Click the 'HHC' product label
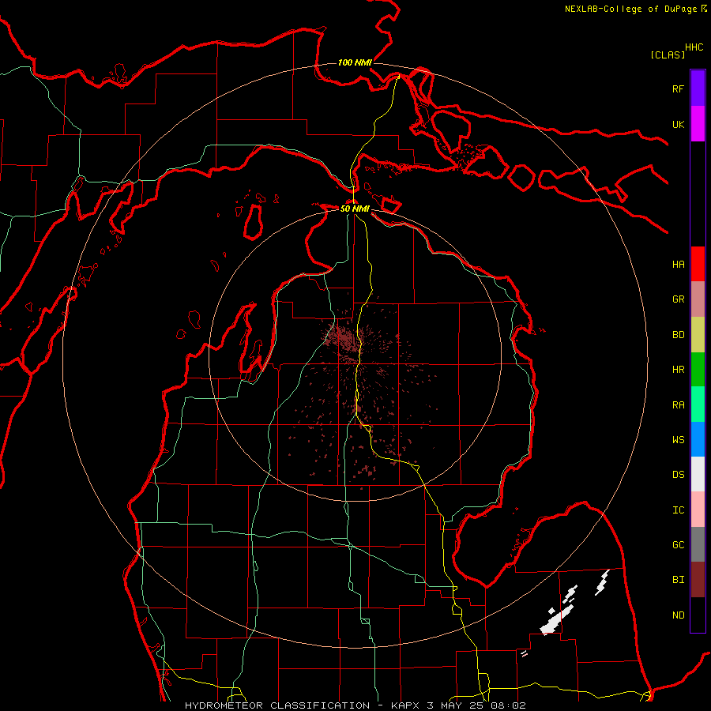The height and width of the screenshot is (711, 711). click(694, 47)
